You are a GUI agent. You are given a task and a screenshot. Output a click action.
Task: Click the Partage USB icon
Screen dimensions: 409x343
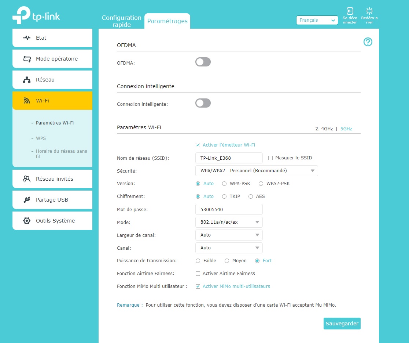[27, 200]
